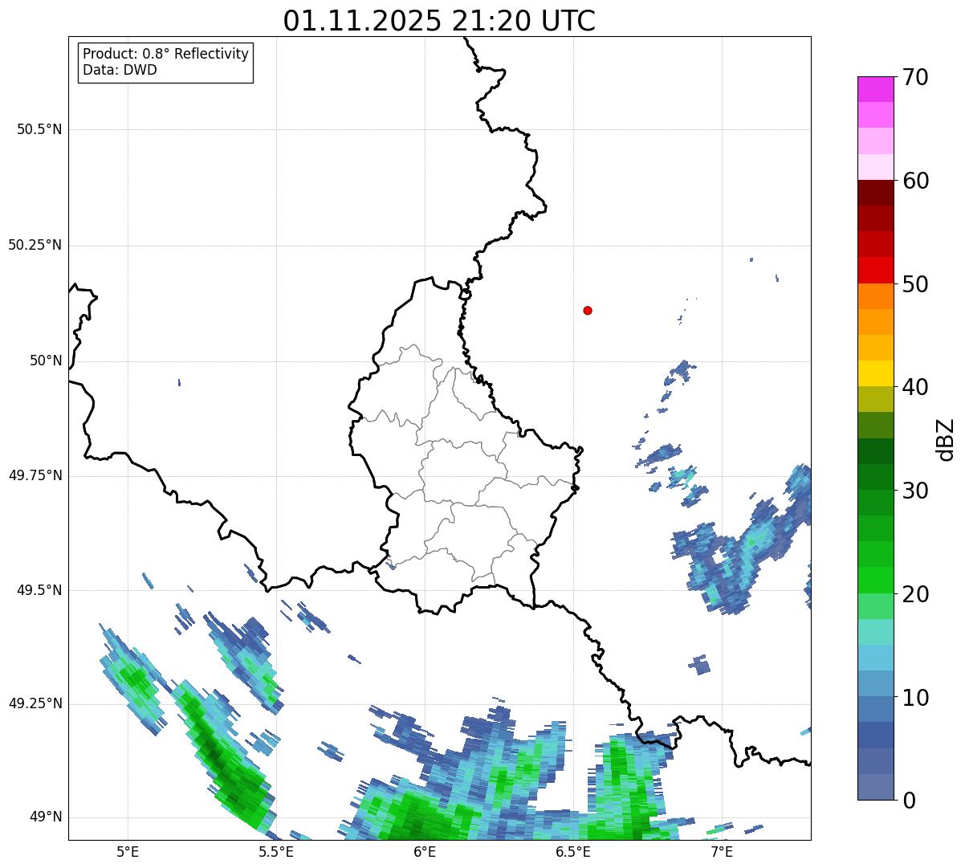Click the 6.5°E longitude label
This screenshot has height=868, width=965.
573,851
